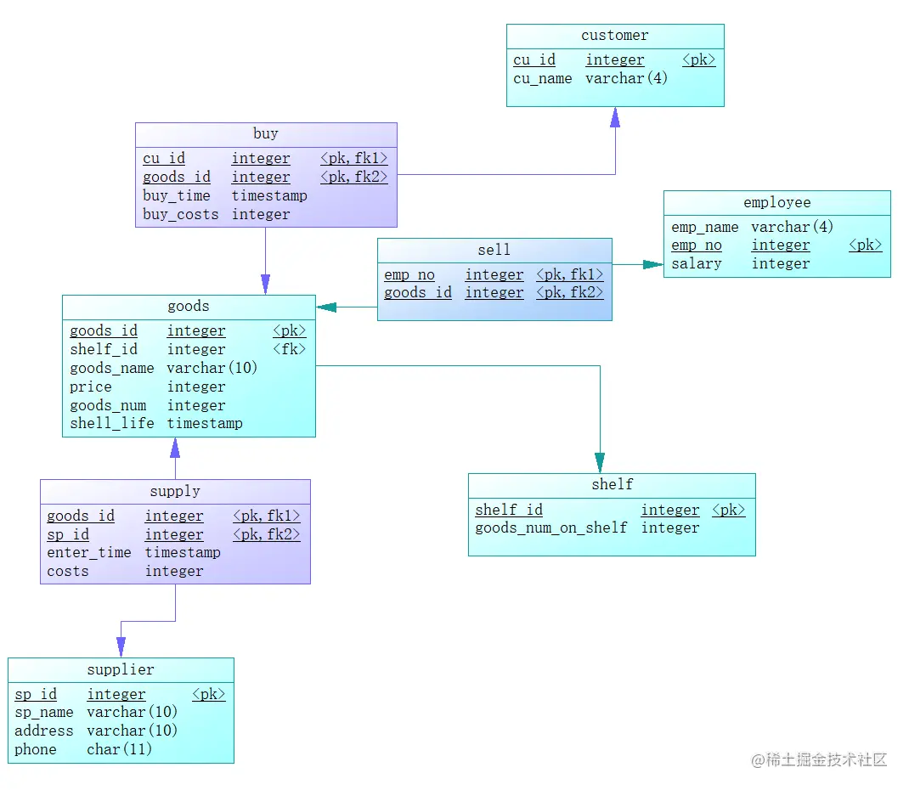Select the supply table header

tap(175, 491)
